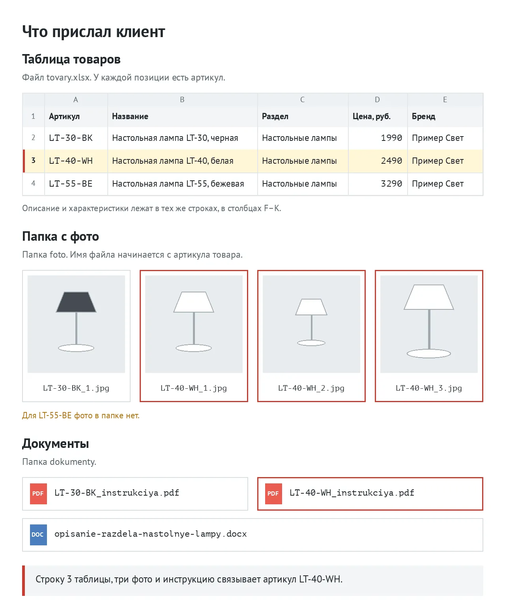Select column B by its letter header
505x616 pixels.
tap(183, 100)
